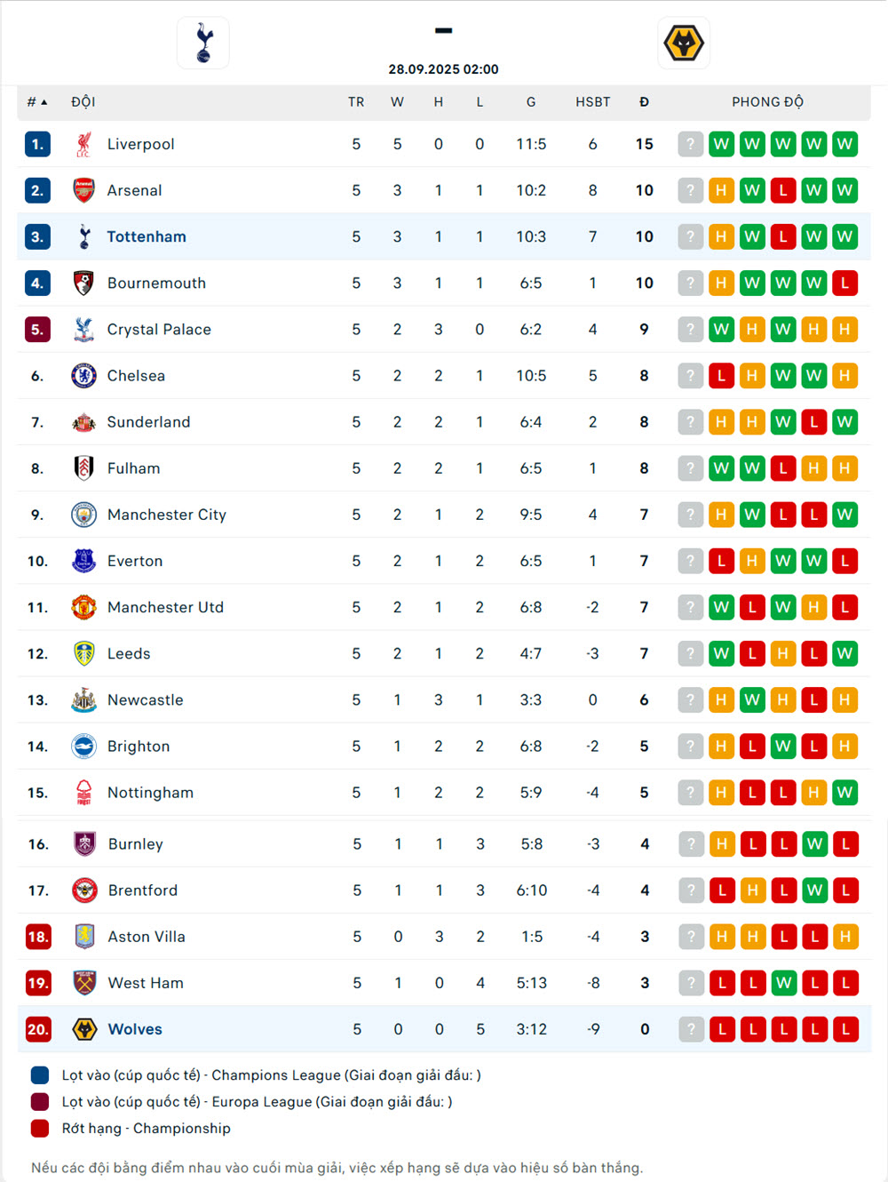Click the PHONG ĐỘ form header
888x1182 pixels.
click(x=767, y=102)
